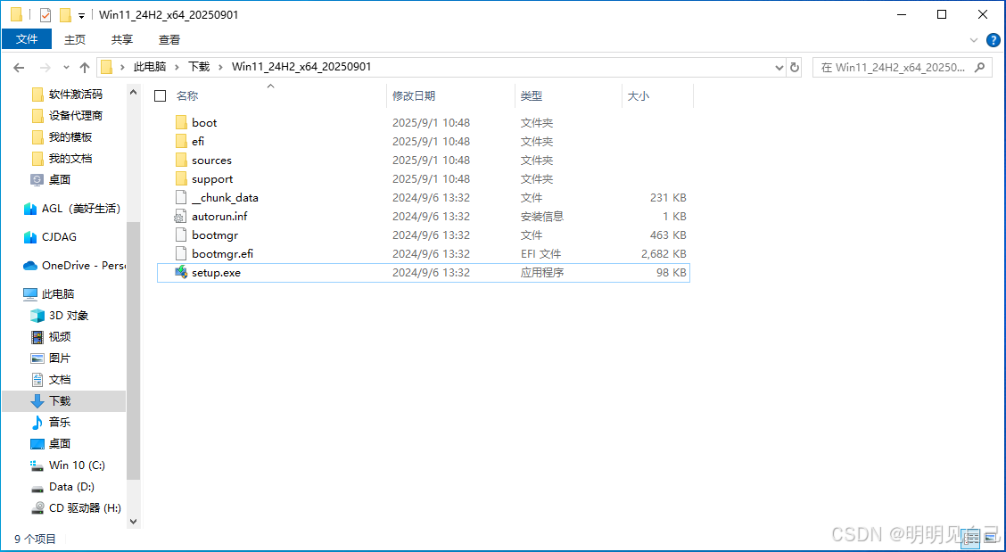Image resolution: width=1006 pixels, height=552 pixels.
Task: Click the Help question mark icon
Action: (x=993, y=40)
